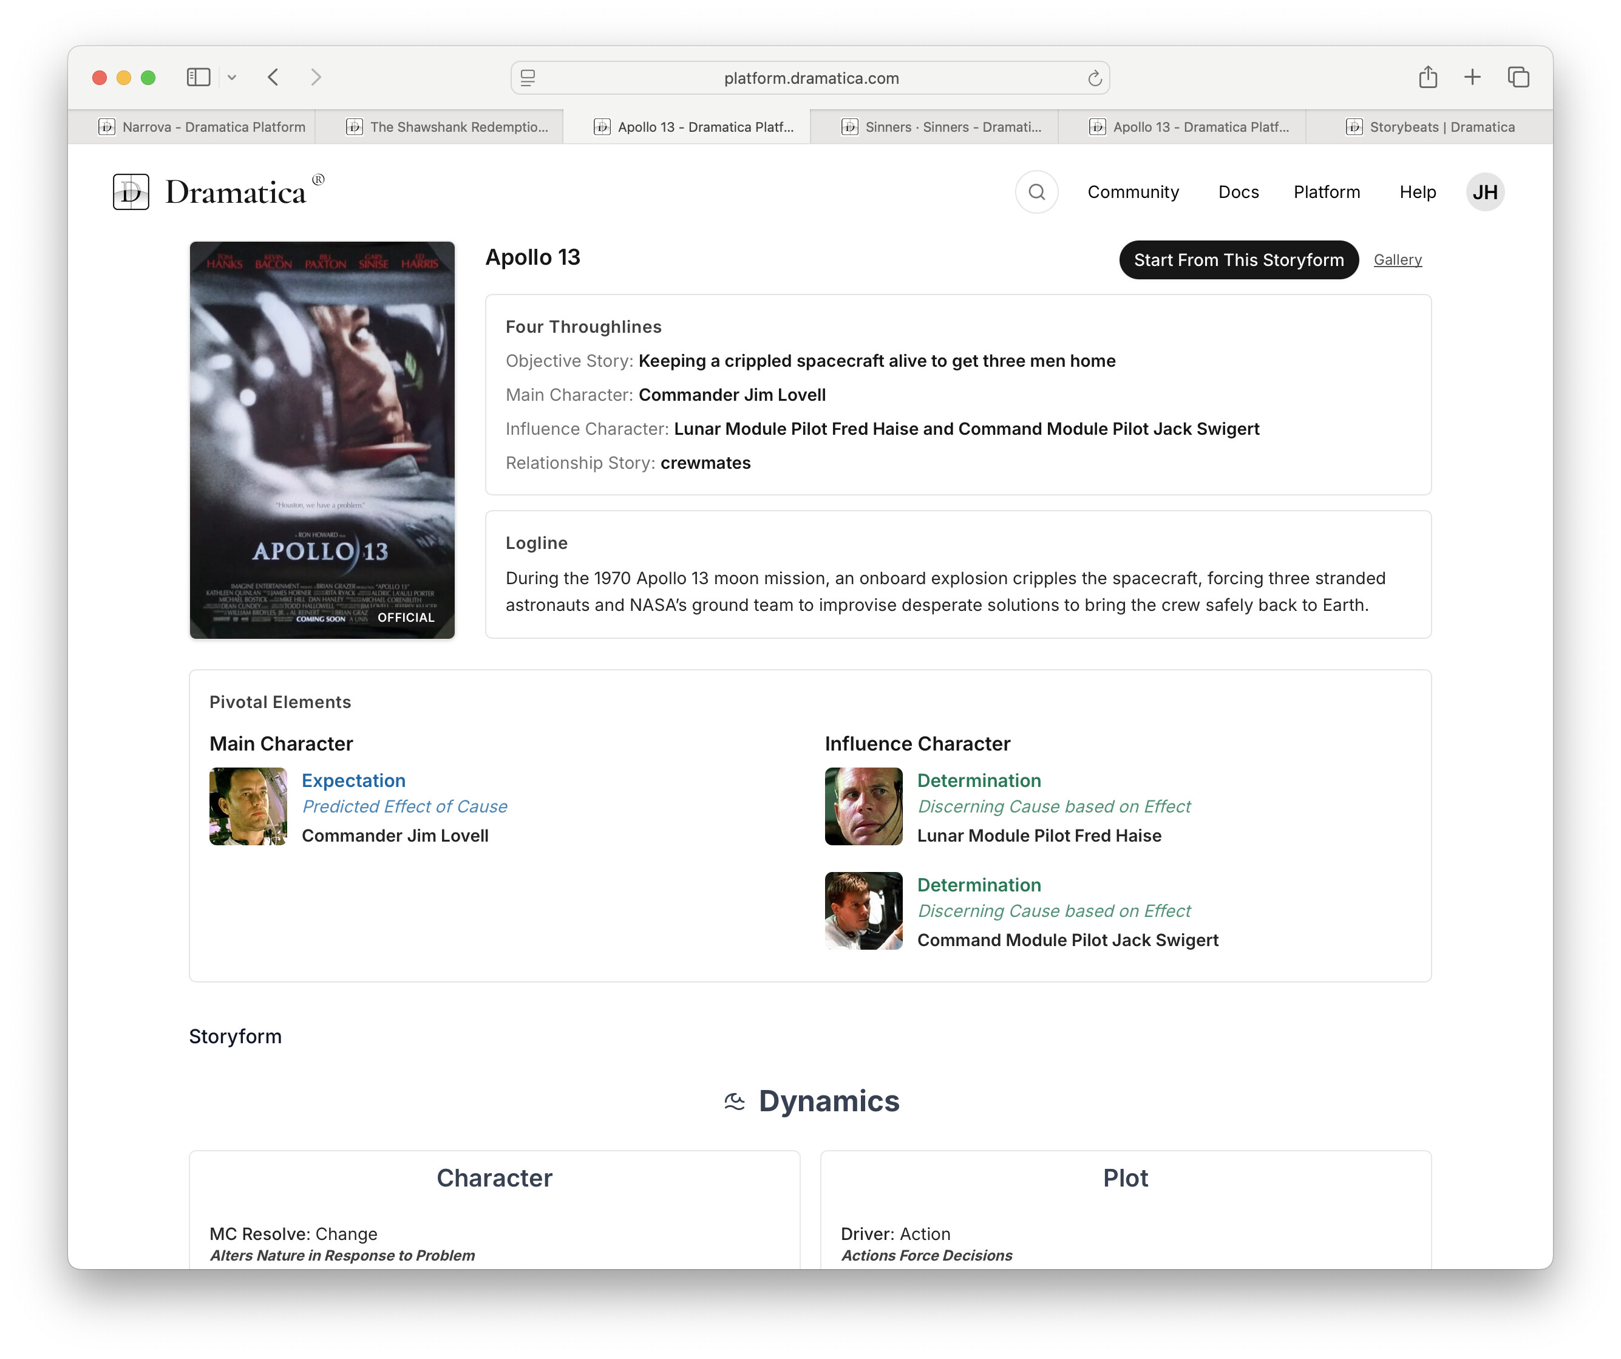This screenshot has height=1359, width=1621.
Task: Click the Dramatica logo icon
Action: 131,191
